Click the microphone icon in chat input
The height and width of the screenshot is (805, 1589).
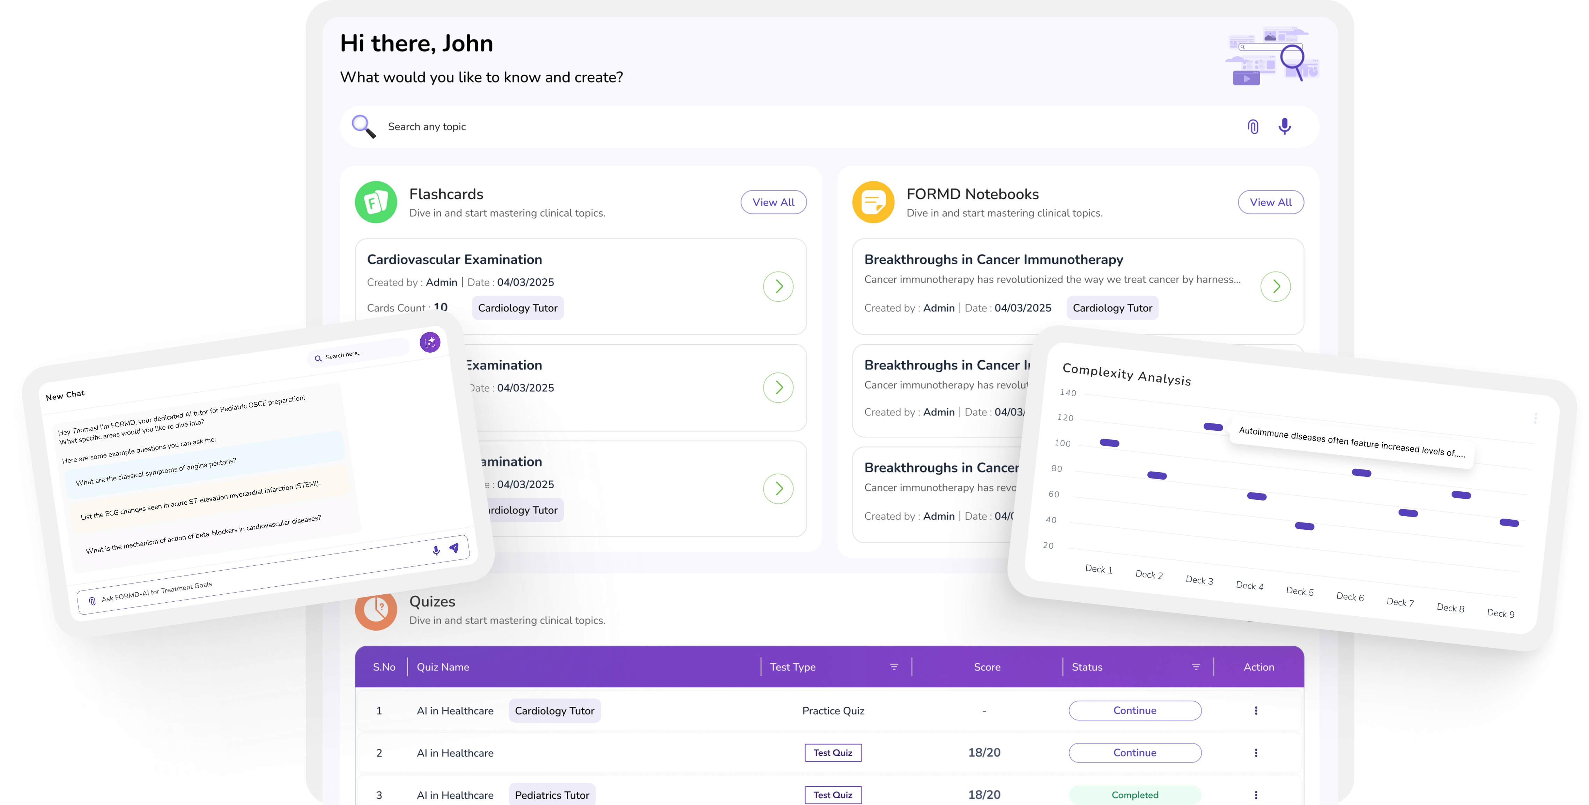tap(436, 550)
